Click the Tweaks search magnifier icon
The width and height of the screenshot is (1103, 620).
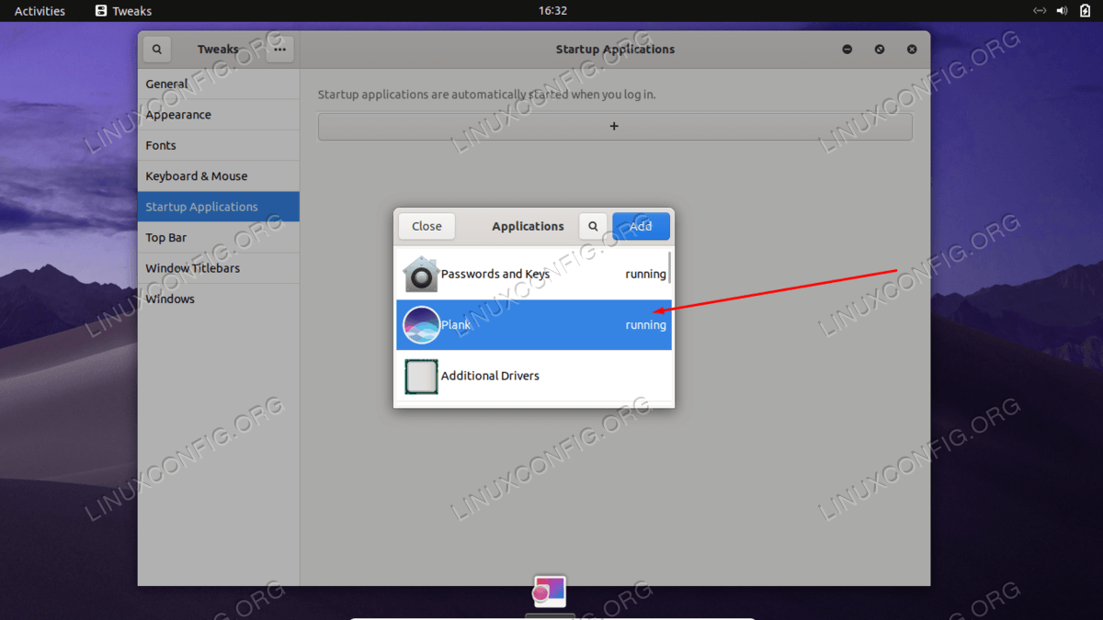[x=157, y=50]
